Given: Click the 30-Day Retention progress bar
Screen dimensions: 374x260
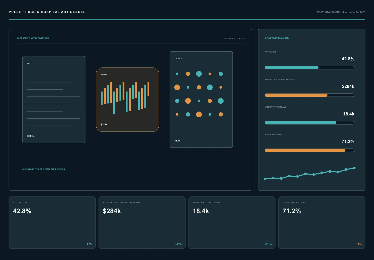Looking at the screenshot, I should pos(310,150).
